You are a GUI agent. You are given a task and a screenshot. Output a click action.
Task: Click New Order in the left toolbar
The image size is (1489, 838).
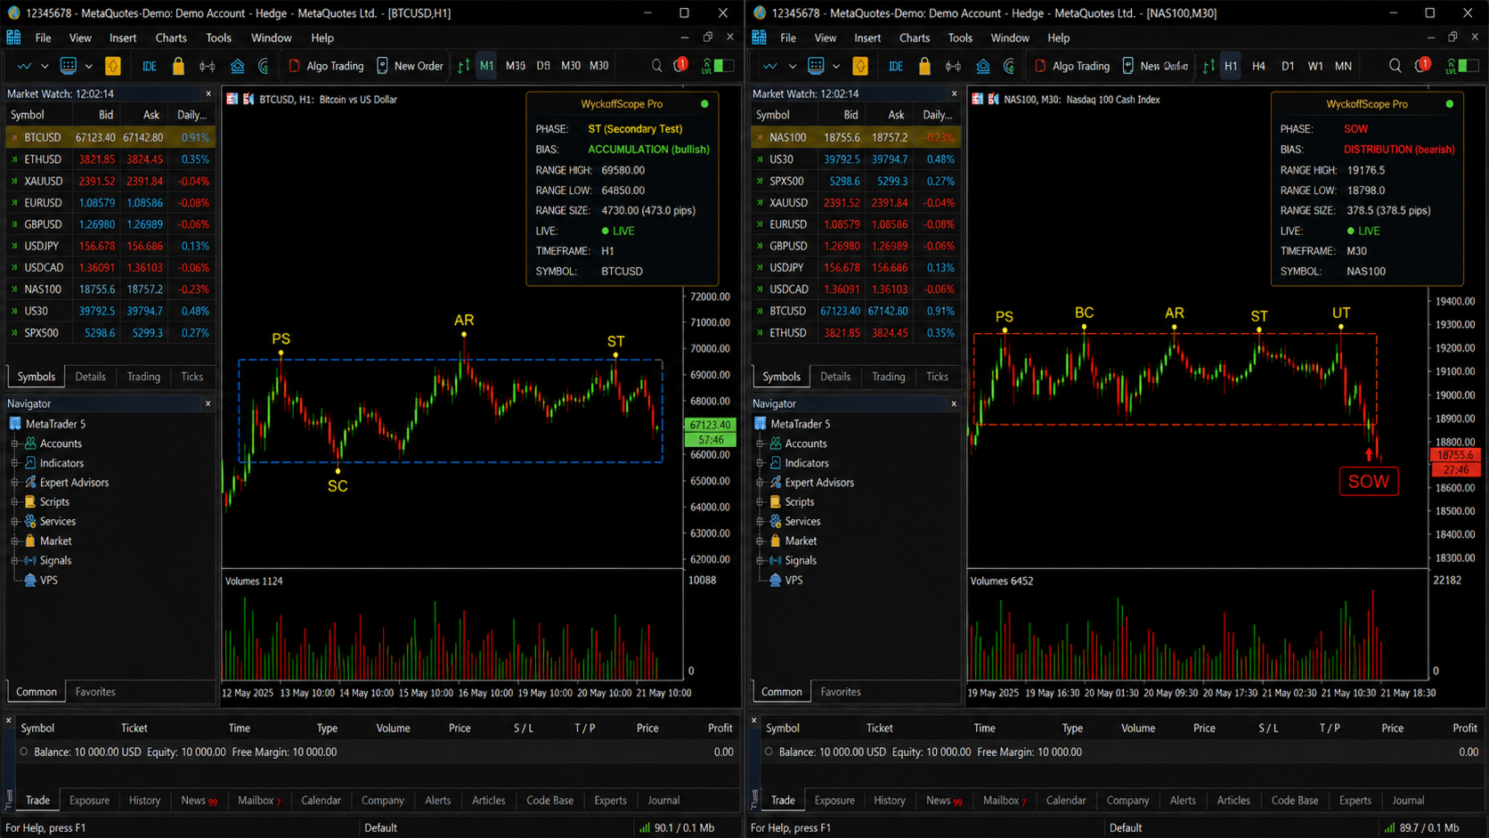[x=410, y=66]
